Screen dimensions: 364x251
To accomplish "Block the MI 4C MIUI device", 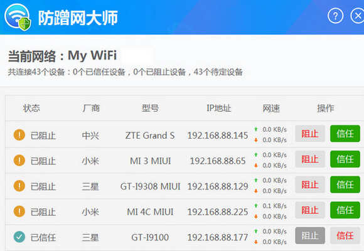I will tap(310, 210).
